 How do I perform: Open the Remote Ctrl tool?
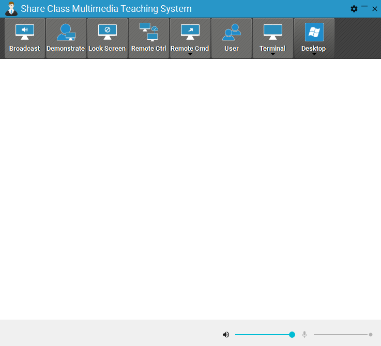click(x=148, y=38)
